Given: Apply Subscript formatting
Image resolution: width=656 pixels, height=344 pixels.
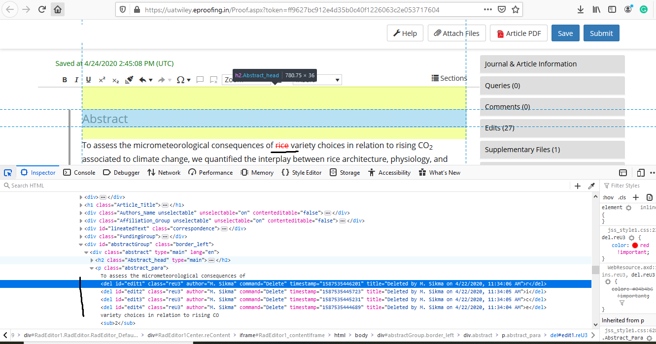Looking at the screenshot, I should [115, 80].
